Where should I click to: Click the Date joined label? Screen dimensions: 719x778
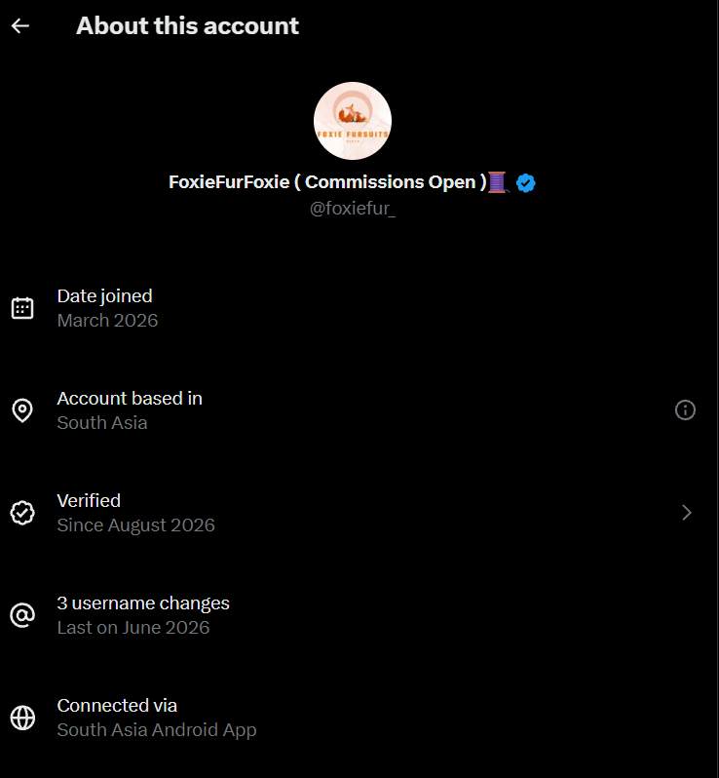coord(104,296)
